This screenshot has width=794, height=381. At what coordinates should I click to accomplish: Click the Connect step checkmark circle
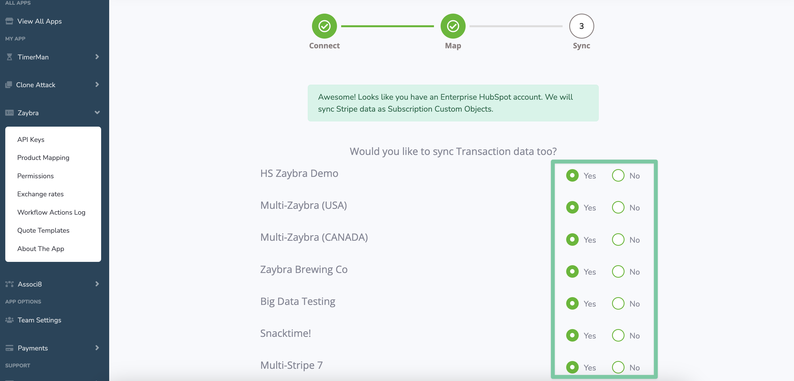click(x=324, y=26)
